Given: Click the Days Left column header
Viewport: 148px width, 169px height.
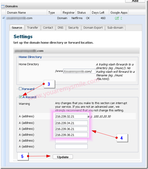Looking at the screenshot, I should (100, 13).
